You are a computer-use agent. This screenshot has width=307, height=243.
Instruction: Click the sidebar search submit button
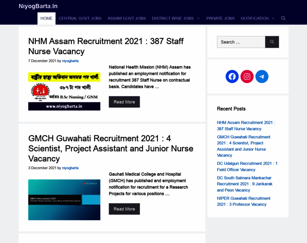point(272,42)
